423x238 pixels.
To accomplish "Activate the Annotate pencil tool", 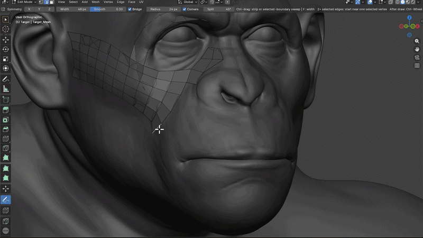I will click(6, 79).
